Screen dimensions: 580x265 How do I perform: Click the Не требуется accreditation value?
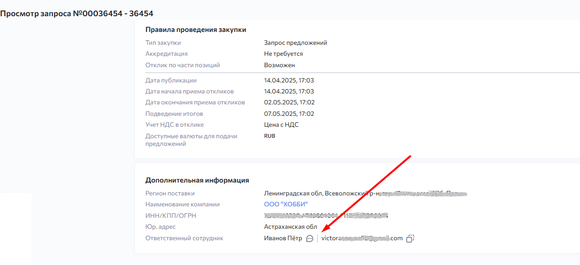tap(283, 54)
